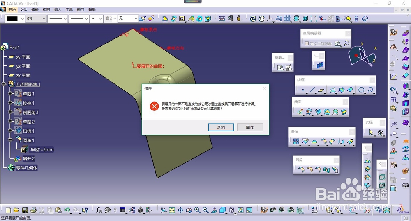Click the Print icon
The width and height of the screenshot is (411, 221).
coord(33,210)
